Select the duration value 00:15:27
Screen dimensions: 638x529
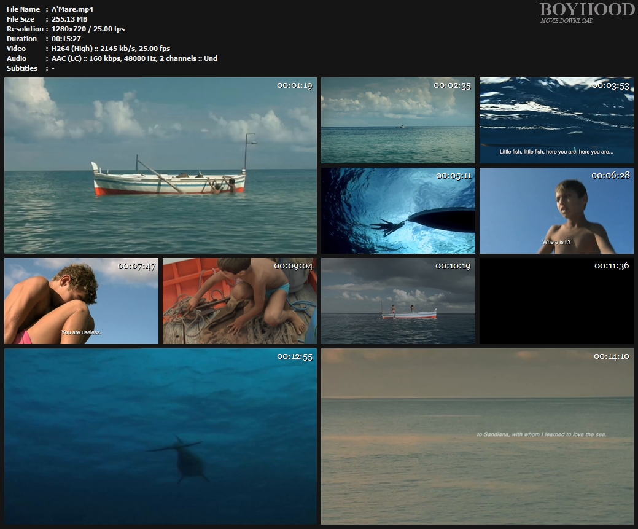point(66,39)
